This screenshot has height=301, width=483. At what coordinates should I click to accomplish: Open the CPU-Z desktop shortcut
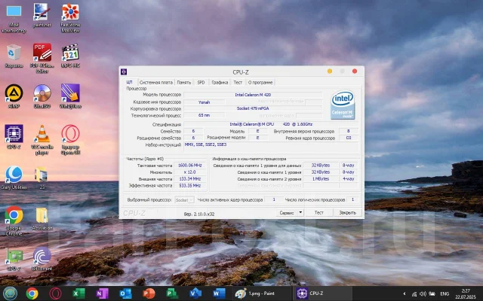pos(14,137)
